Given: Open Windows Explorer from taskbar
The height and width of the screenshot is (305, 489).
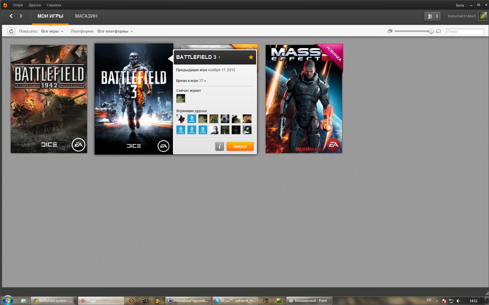Looking at the screenshot, I should click(x=24, y=301).
